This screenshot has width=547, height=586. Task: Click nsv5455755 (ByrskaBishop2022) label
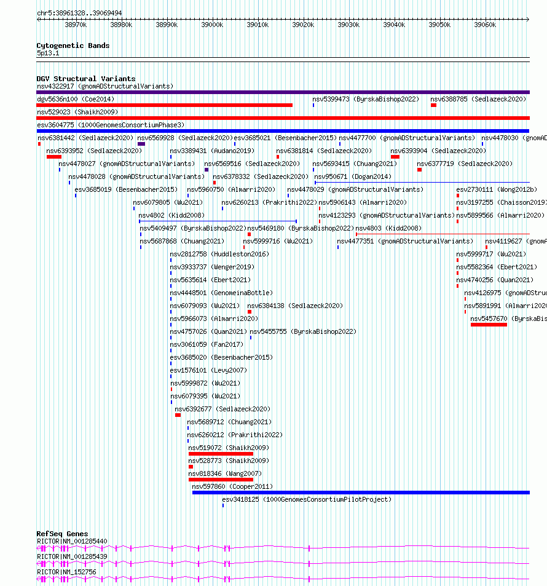pyautogui.click(x=303, y=331)
